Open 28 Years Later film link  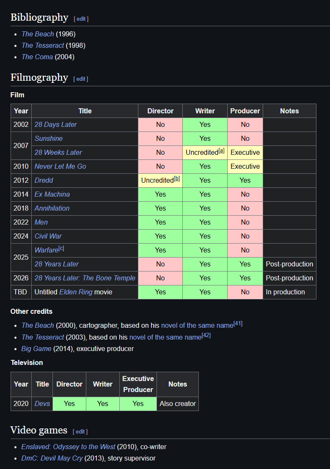pos(57,264)
